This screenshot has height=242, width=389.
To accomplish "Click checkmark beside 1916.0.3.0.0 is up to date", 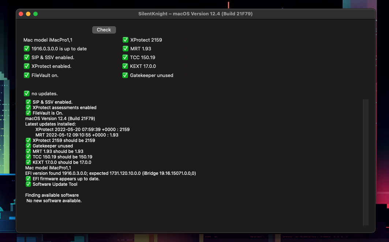I will (27, 49).
